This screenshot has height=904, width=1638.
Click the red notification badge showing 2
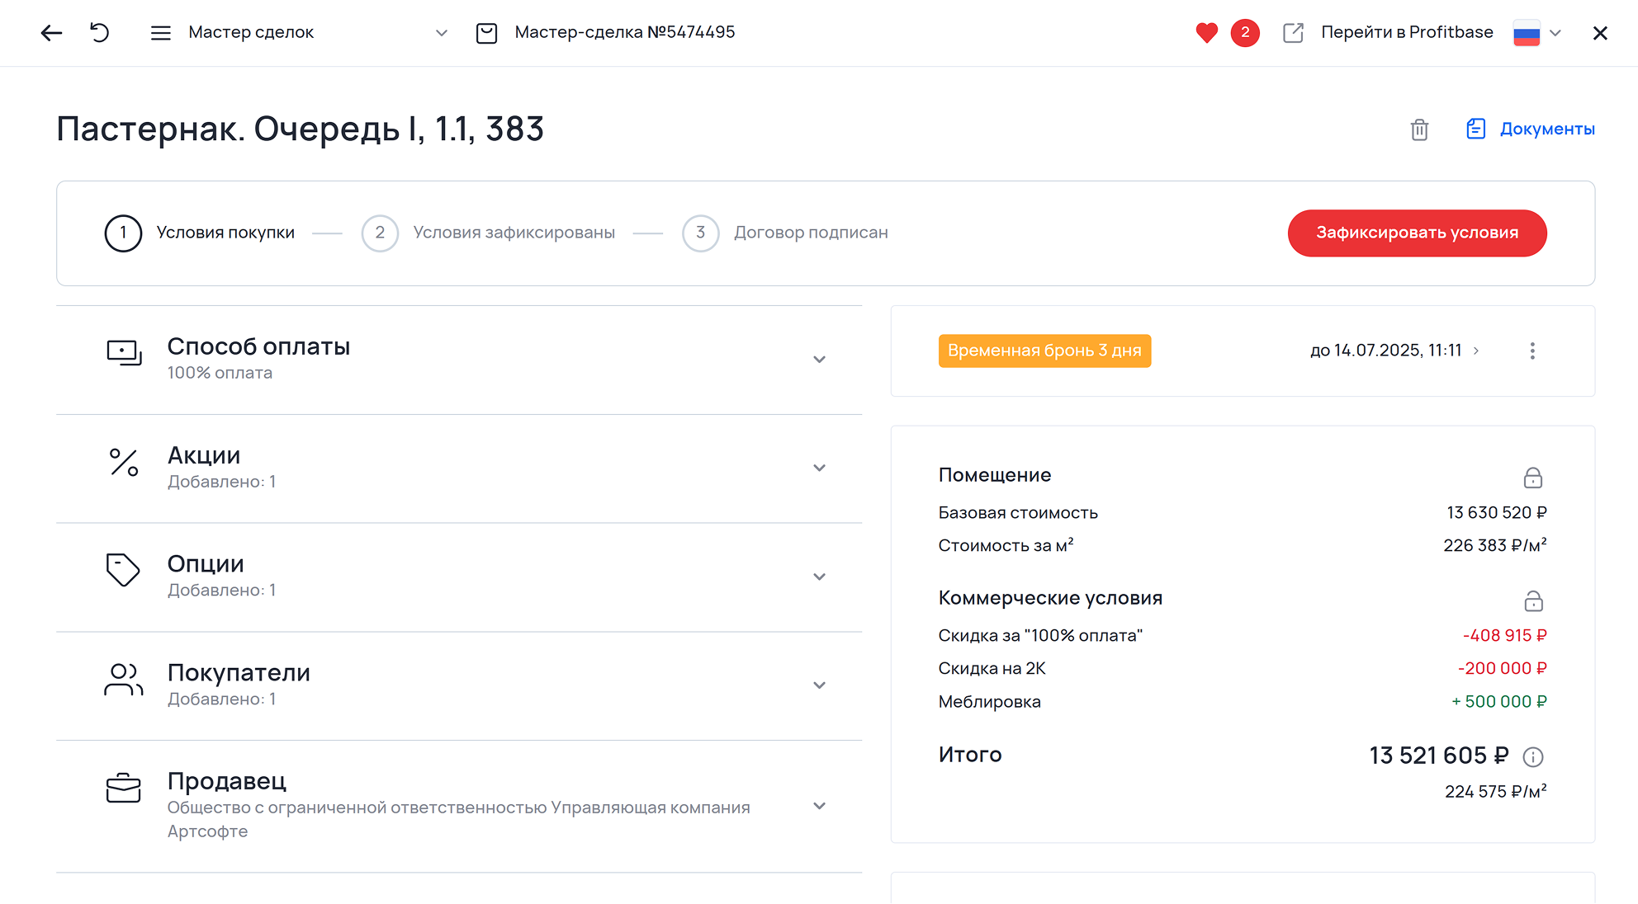coord(1245,33)
